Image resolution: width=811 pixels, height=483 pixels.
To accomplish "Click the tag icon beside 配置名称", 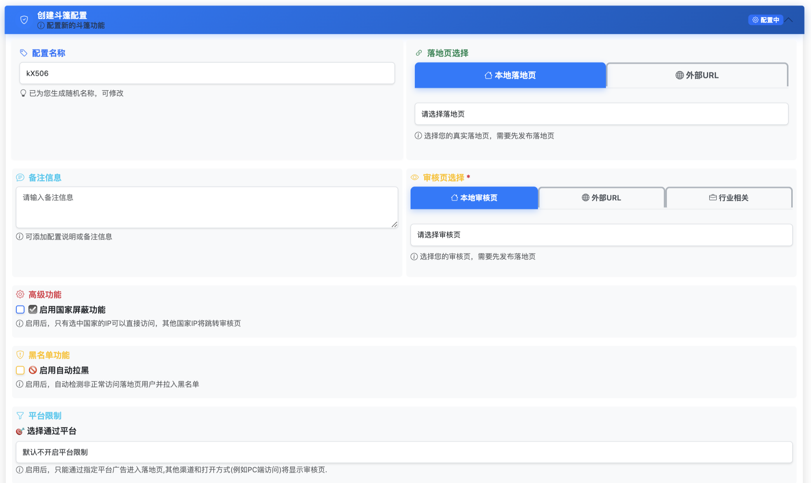I will [x=24, y=53].
